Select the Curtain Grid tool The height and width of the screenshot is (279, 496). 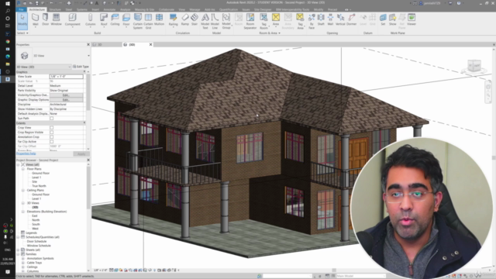[x=148, y=21]
